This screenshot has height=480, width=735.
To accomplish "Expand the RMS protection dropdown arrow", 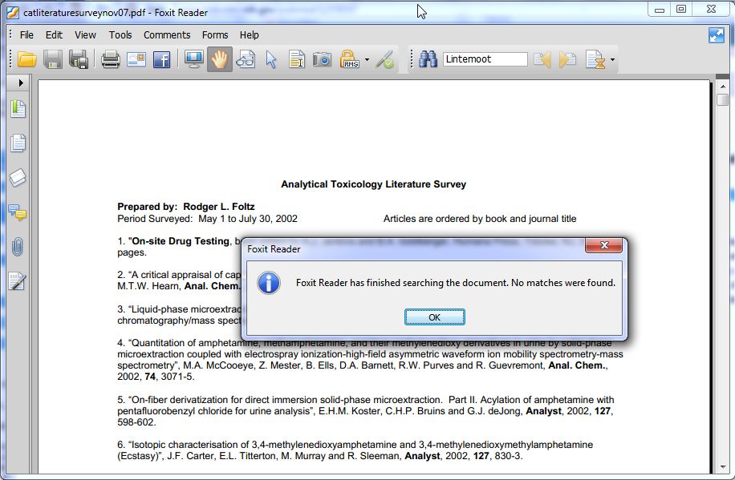I will coord(367,60).
